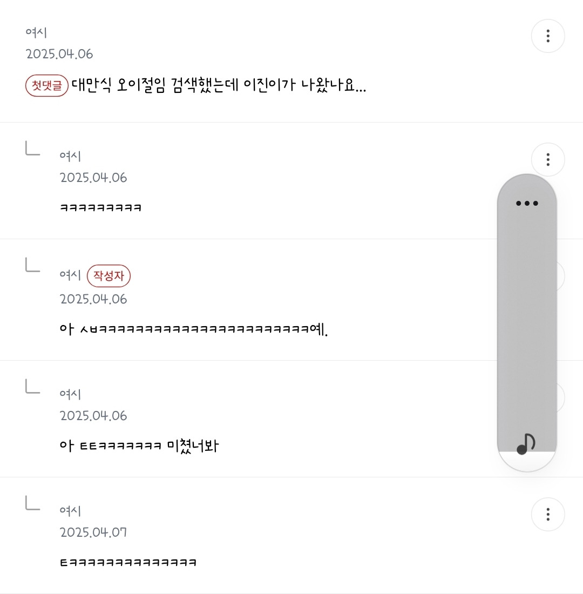Open the options menu for the ㅋㅋㅋㅋㅋㅋㅋㅋㅋ reply

pos(548,160)
